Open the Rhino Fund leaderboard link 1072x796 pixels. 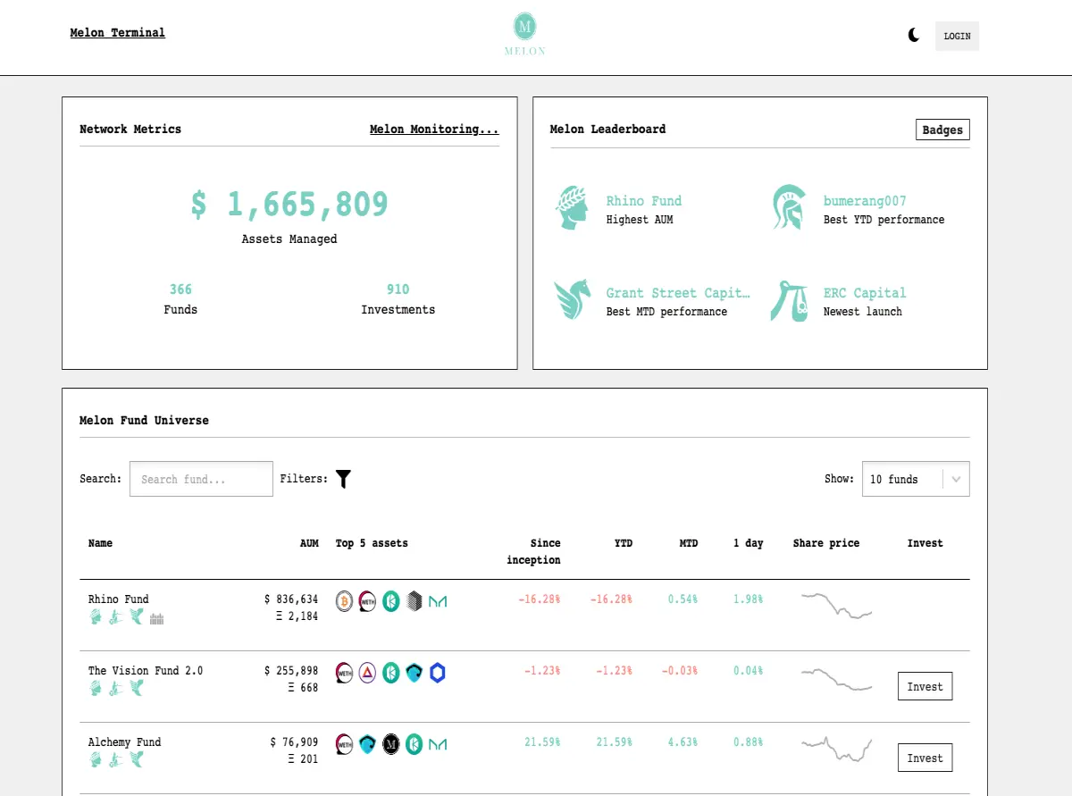(x=644, y=201)
